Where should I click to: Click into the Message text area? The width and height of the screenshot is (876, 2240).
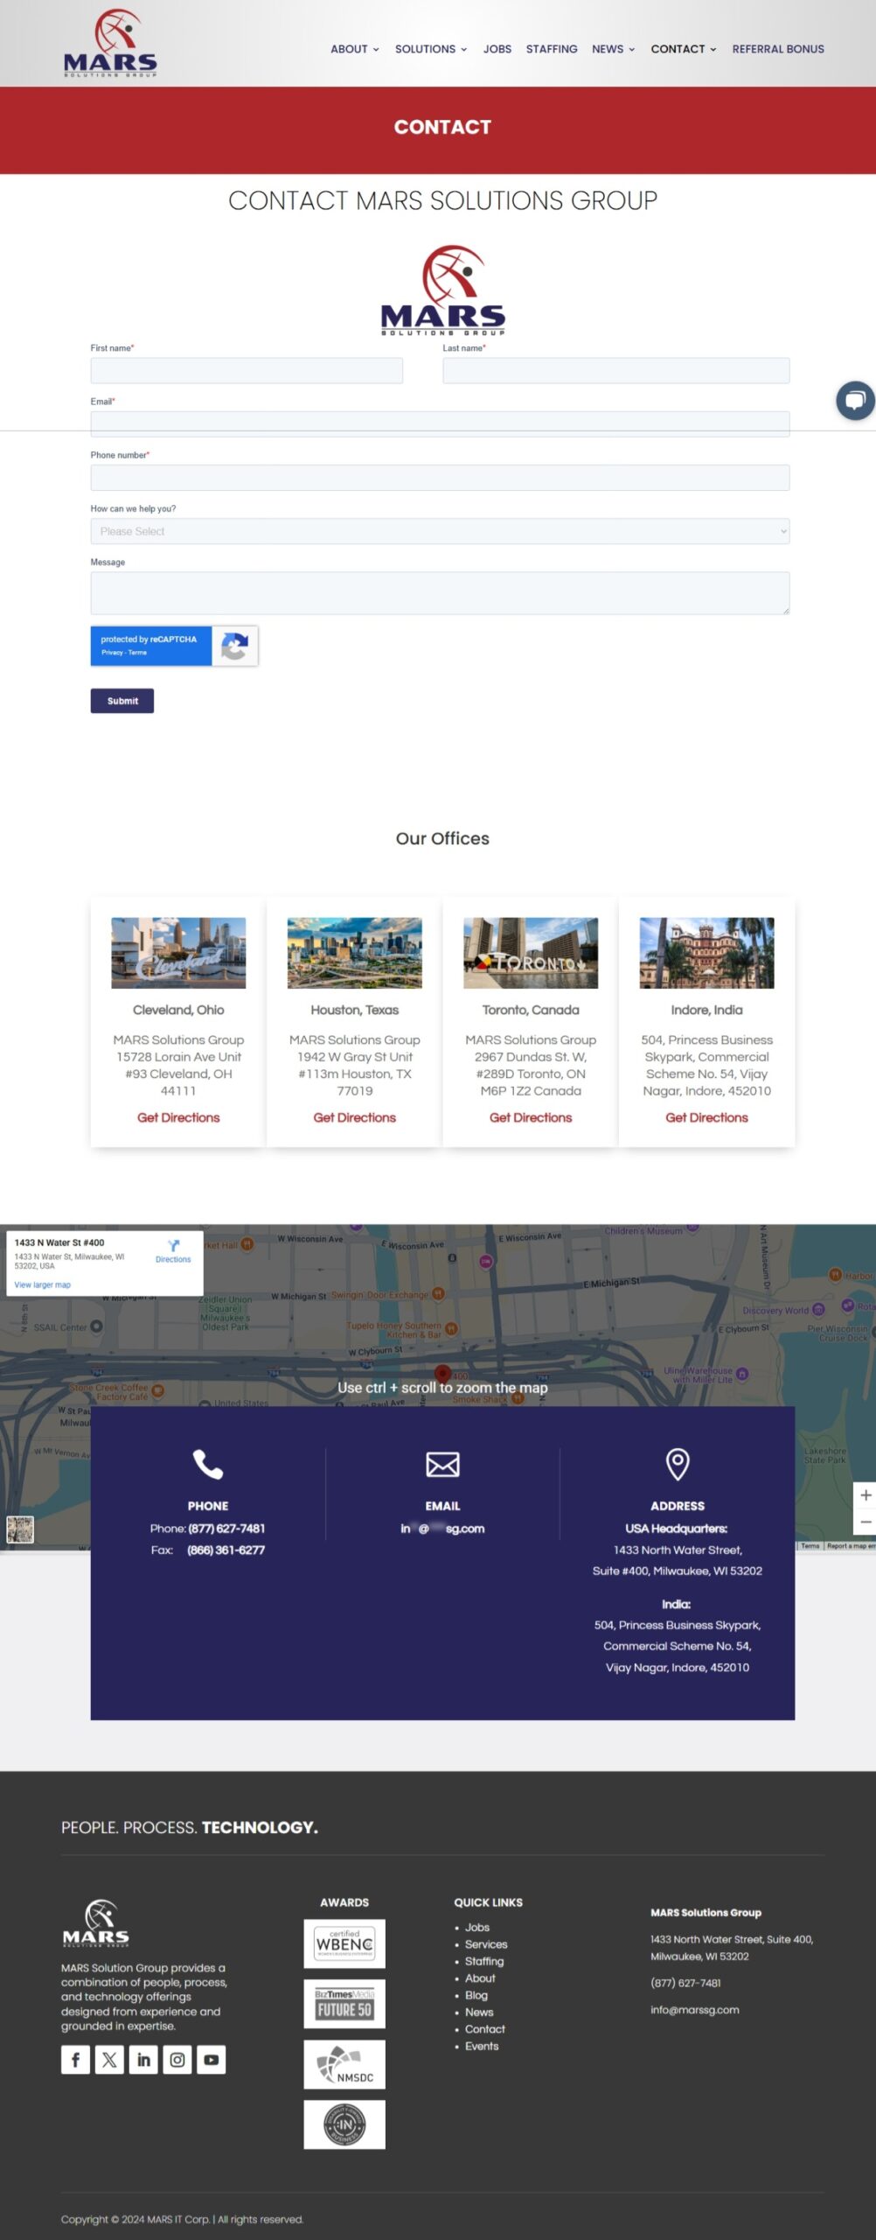[440, 593]
